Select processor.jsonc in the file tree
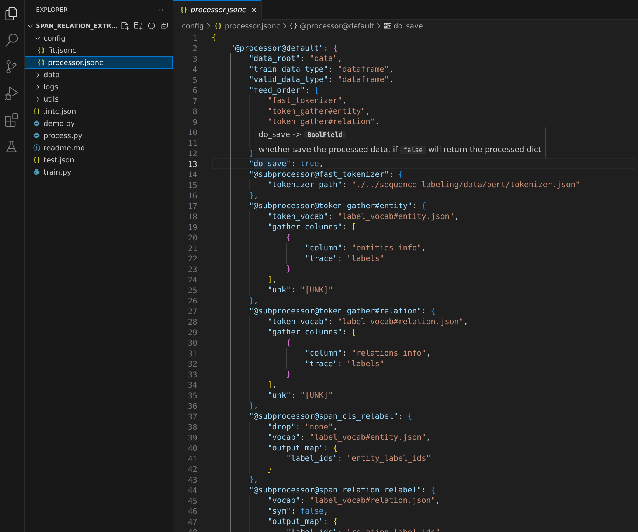 (x=98, y=62)
